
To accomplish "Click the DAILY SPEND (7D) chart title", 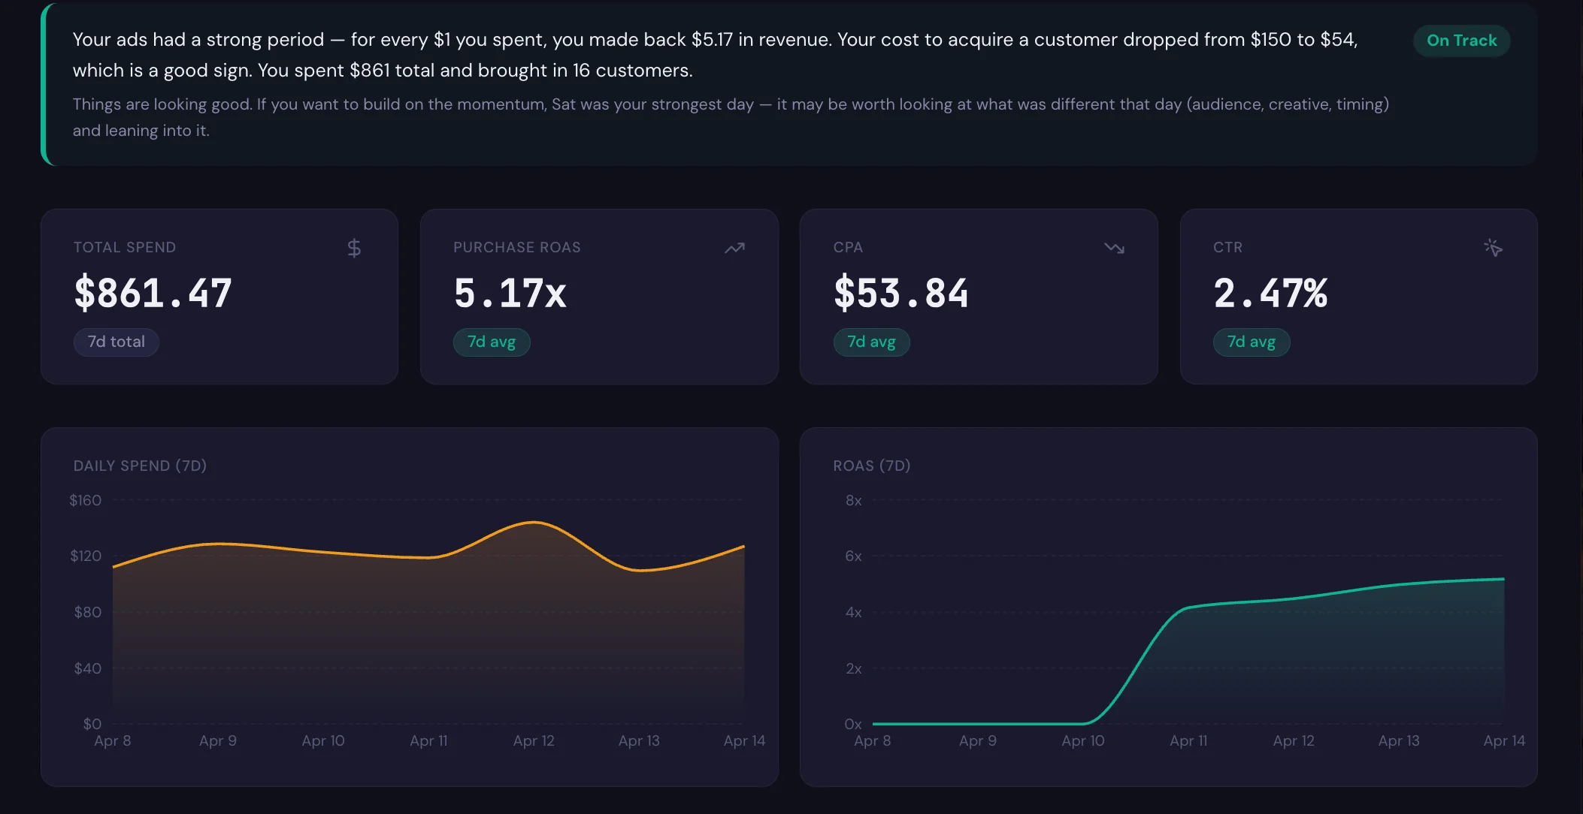I will click(x=140, y=466).
